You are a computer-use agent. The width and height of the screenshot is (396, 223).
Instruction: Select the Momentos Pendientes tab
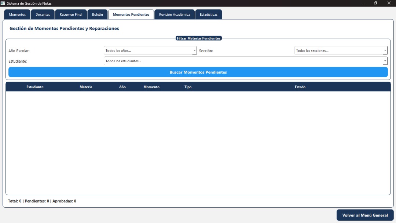pyautogui.click(x=131, y=15)
